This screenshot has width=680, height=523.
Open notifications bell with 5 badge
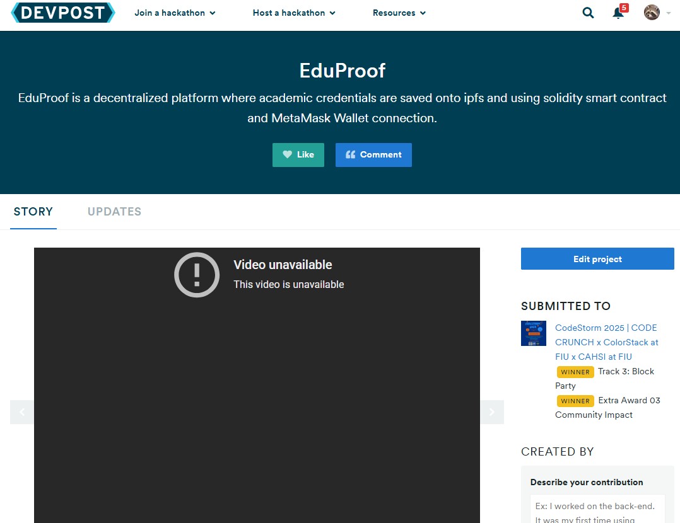(619, 12)
